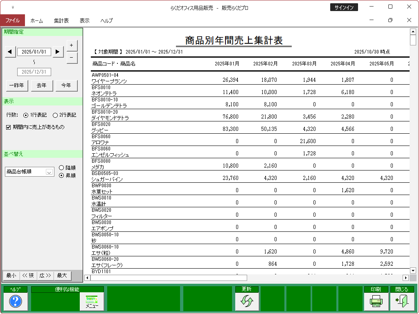Screen dimensions: 419x314
Task: Select the 2行表記 radio option
Action: tap(55, 115)
